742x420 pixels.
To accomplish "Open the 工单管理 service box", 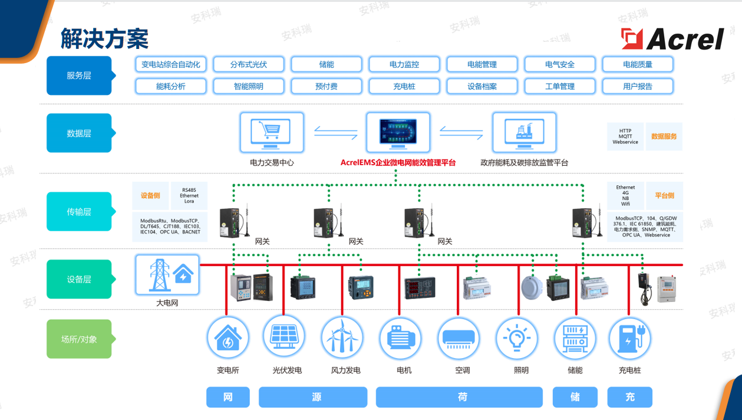I will [x=560, y=86].
